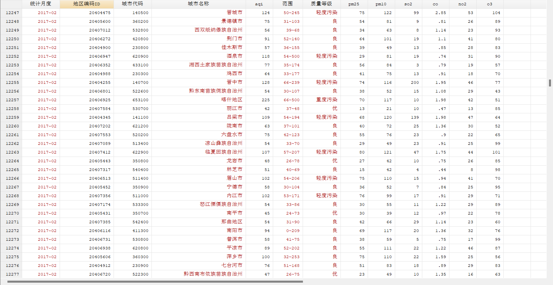Click the 吕梁市 cell
The image size is (553, 285).
pyautogui.click(x=199, y=117)
